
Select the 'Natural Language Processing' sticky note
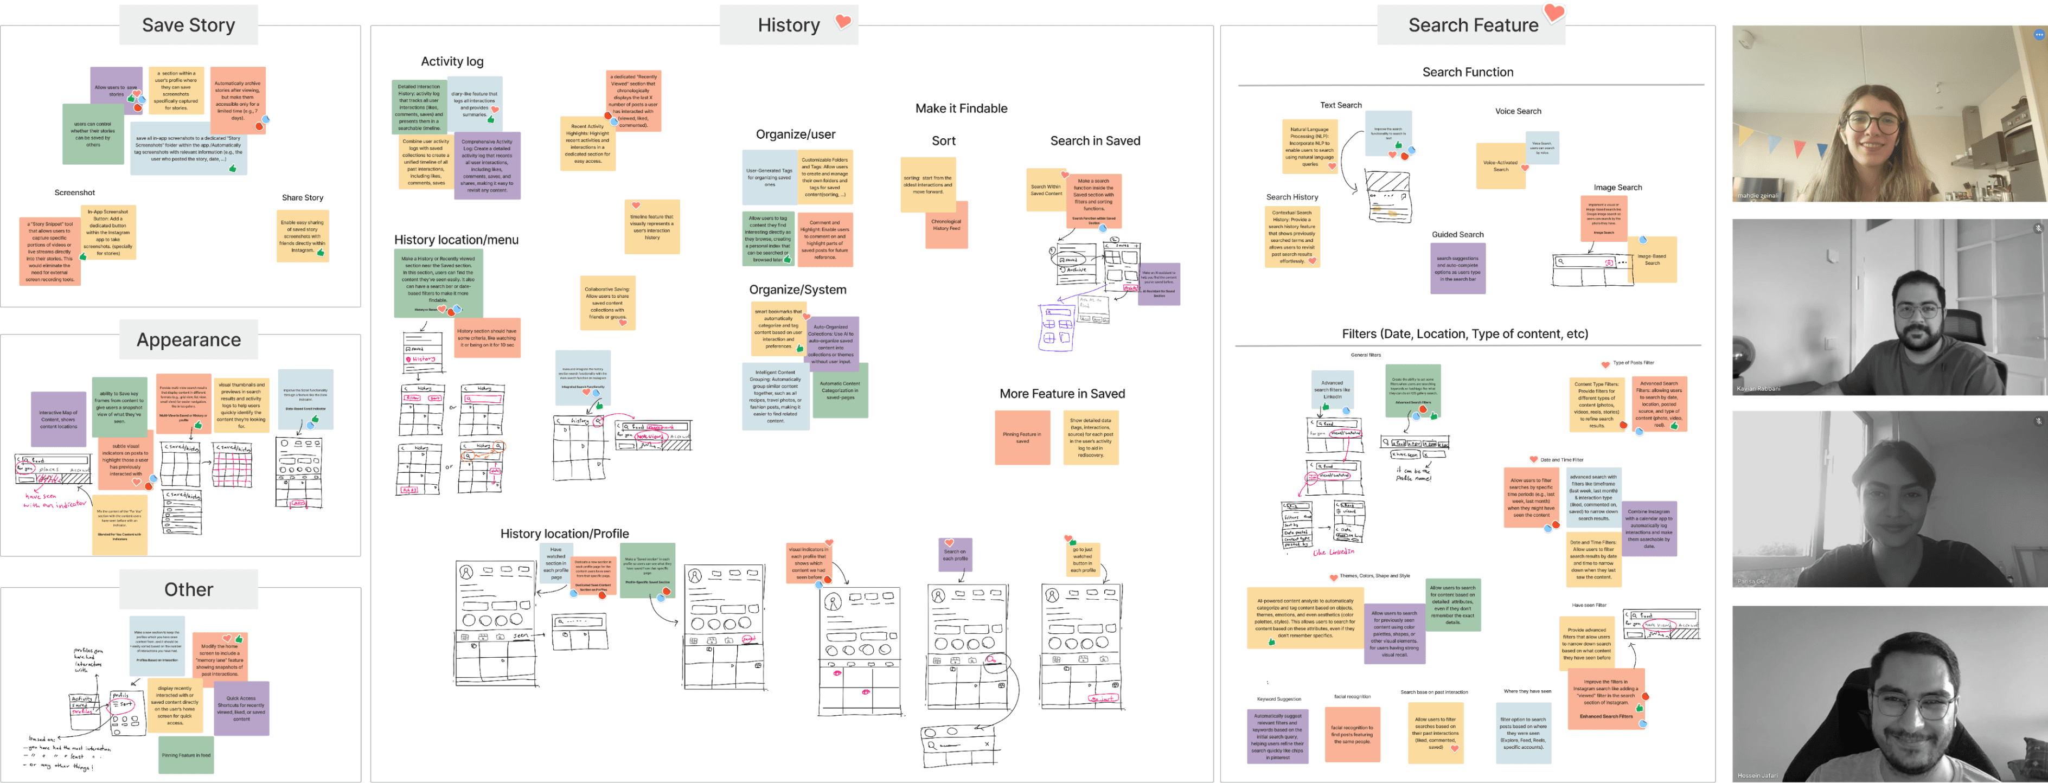(x=1309, y=147)
